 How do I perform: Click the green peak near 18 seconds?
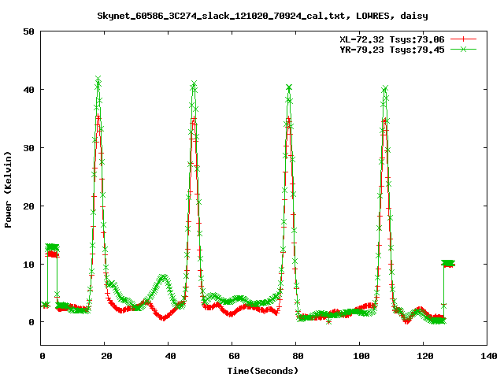98,79
